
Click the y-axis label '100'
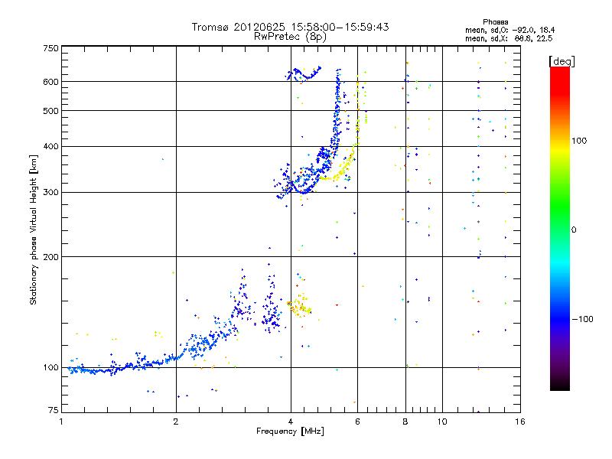(x=50, y=368)
